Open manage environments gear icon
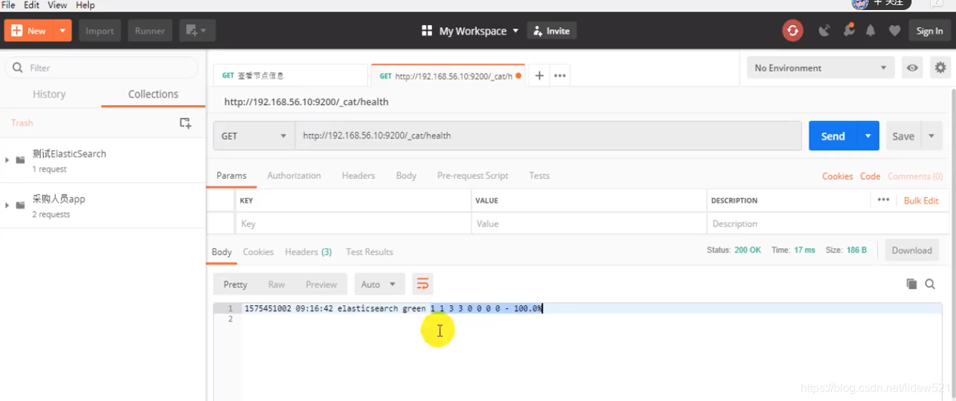Viewport: 956px width, 401px height. coord(940,68)
